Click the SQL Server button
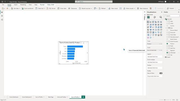This screenshot has height=101, width=180. [51, 8]
